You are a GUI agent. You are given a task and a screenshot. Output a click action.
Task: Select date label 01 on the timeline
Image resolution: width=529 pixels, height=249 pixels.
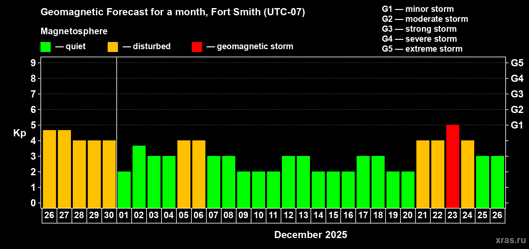(x=124, y=215)
